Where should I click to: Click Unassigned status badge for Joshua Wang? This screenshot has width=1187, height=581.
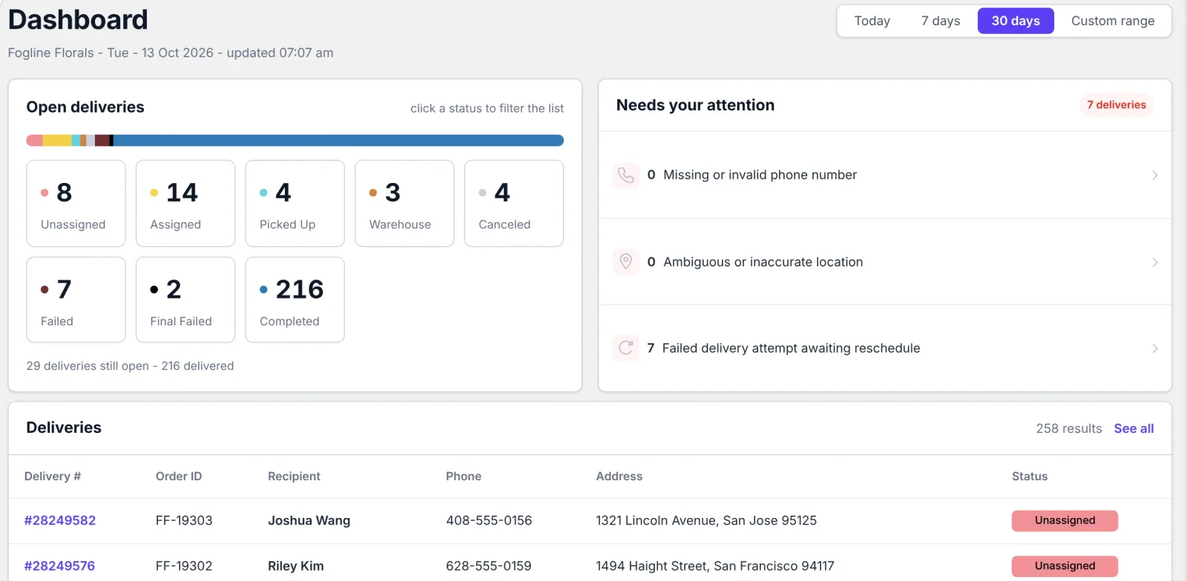[1065, 520]
